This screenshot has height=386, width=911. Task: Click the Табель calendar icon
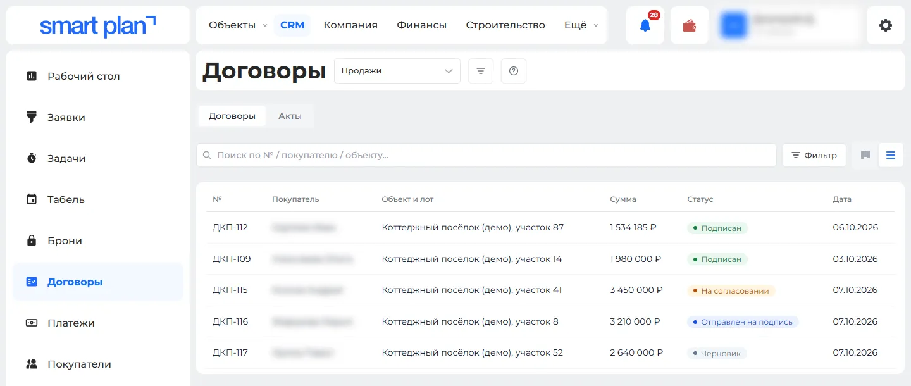point(32,199)
